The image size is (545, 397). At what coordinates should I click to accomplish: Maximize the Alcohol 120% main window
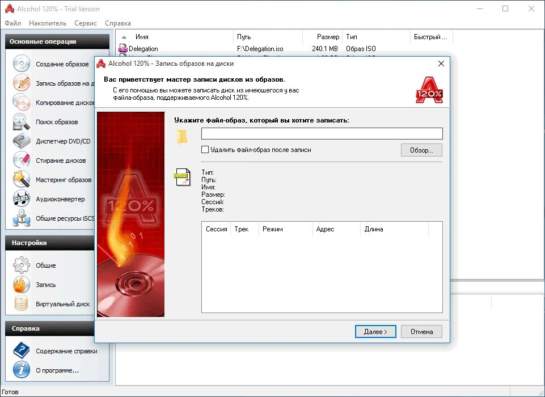click(505, 9)
